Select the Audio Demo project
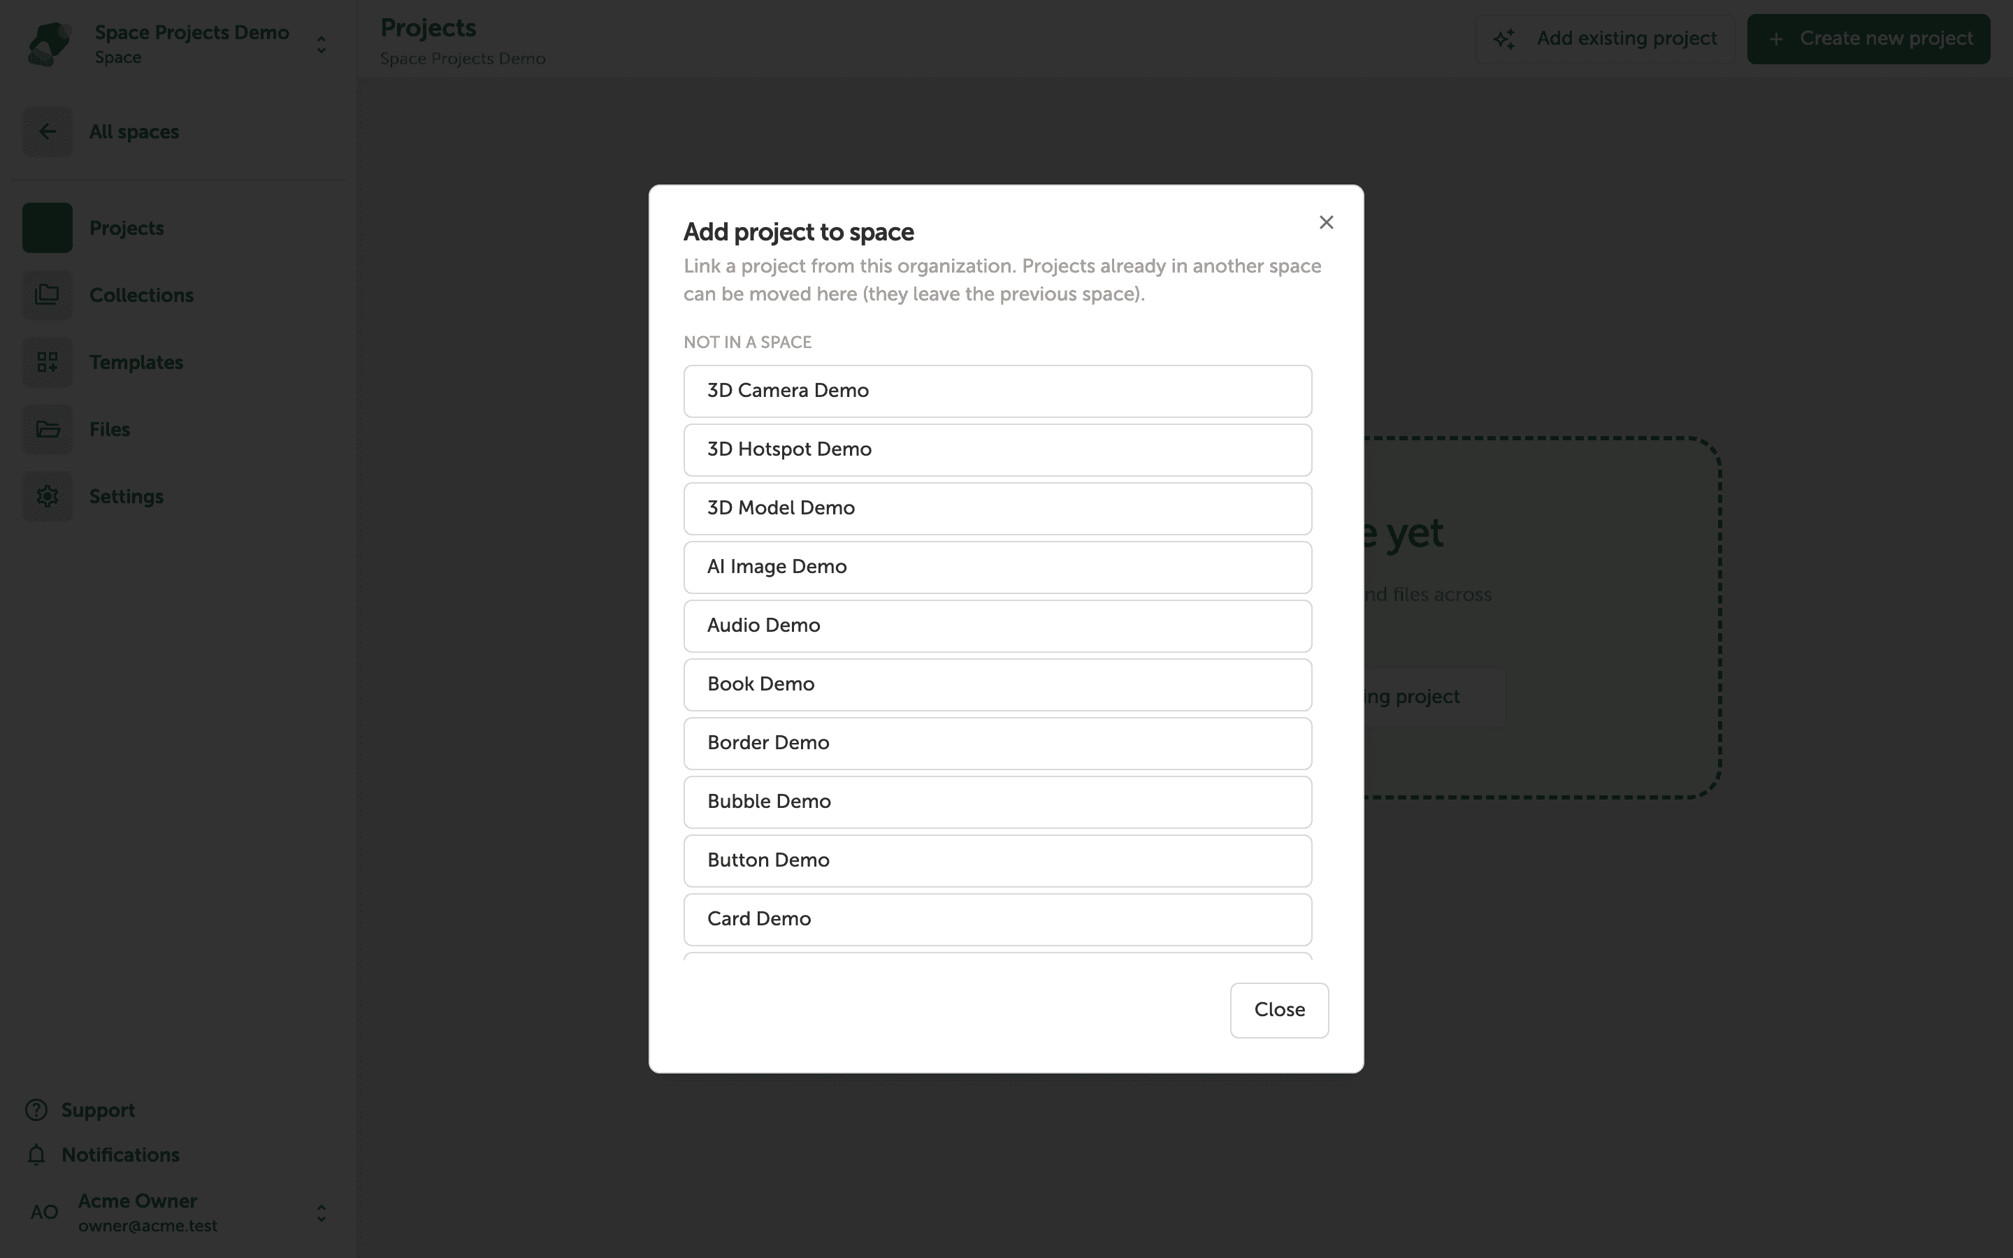 pos(997,626)
